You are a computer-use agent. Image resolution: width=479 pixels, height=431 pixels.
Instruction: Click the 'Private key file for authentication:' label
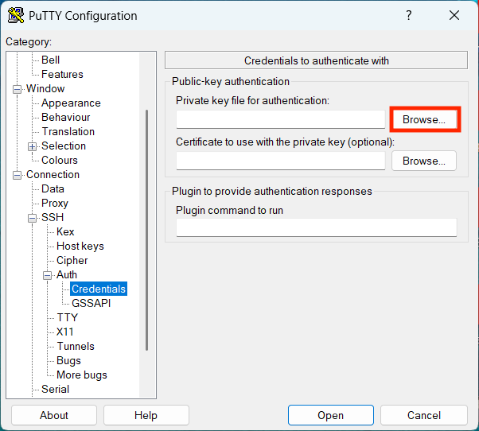point(253,100)
